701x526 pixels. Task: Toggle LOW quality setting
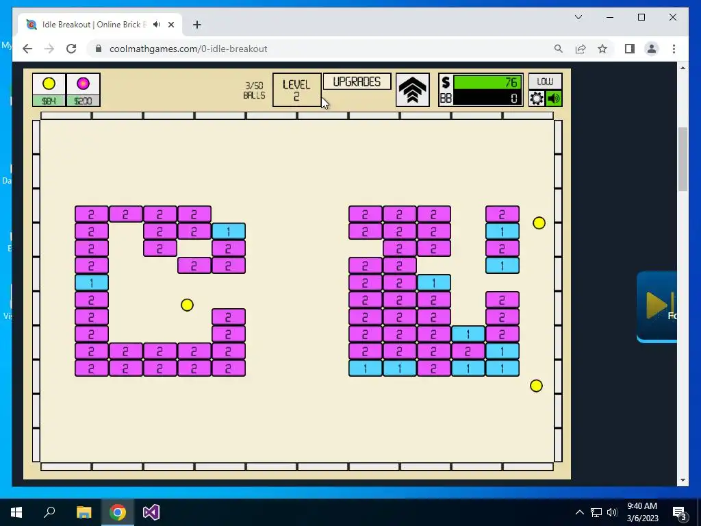(x=545, y=82)
